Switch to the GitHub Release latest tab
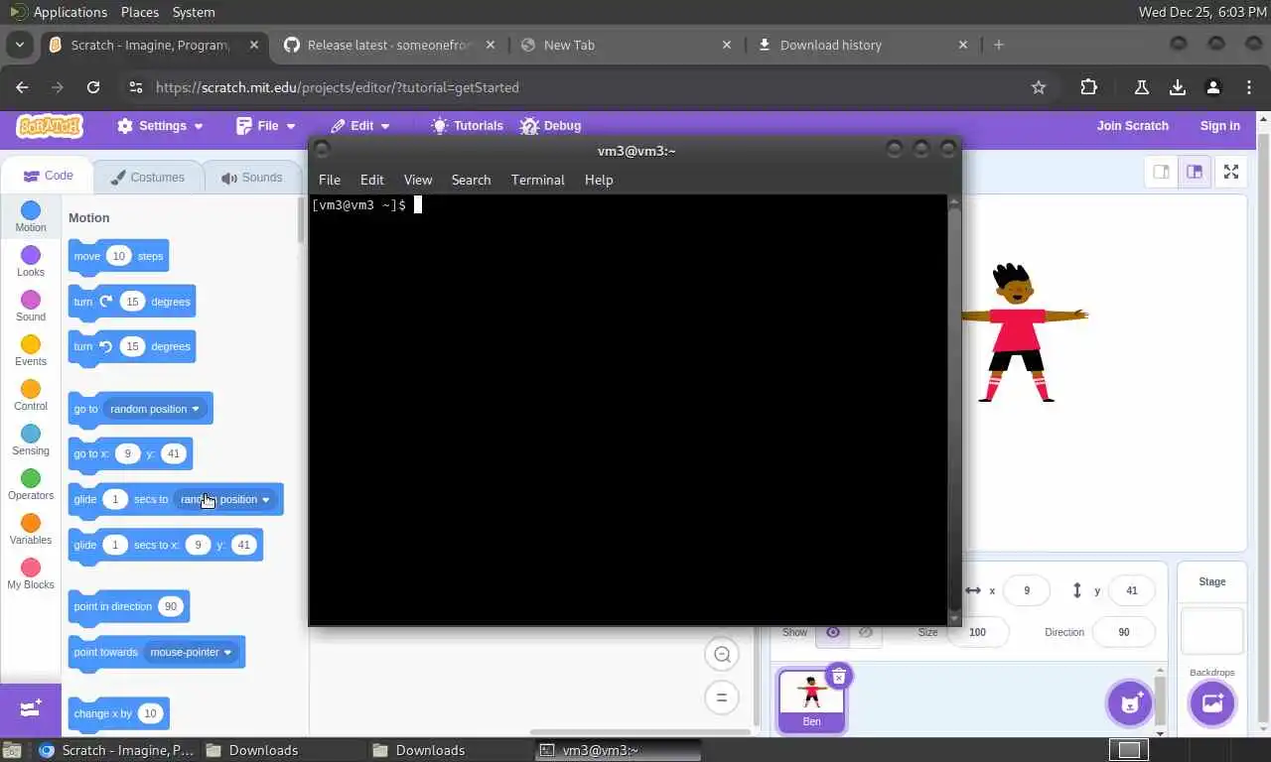The width and height of the screenshot is (1271, 762). coord(389,45)
